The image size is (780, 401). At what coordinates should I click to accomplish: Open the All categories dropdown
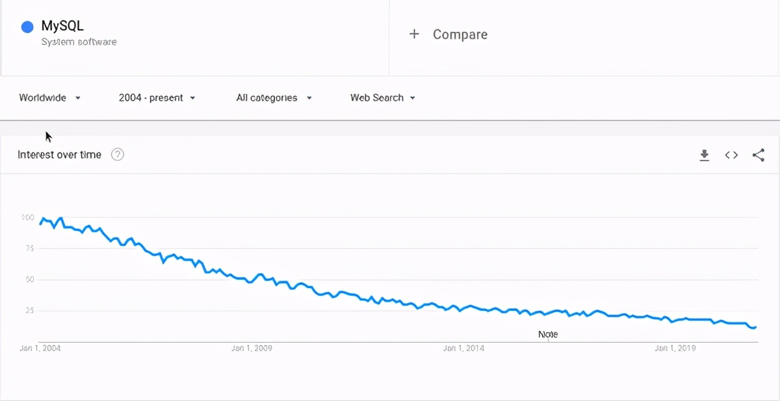[x=274, y=98]
